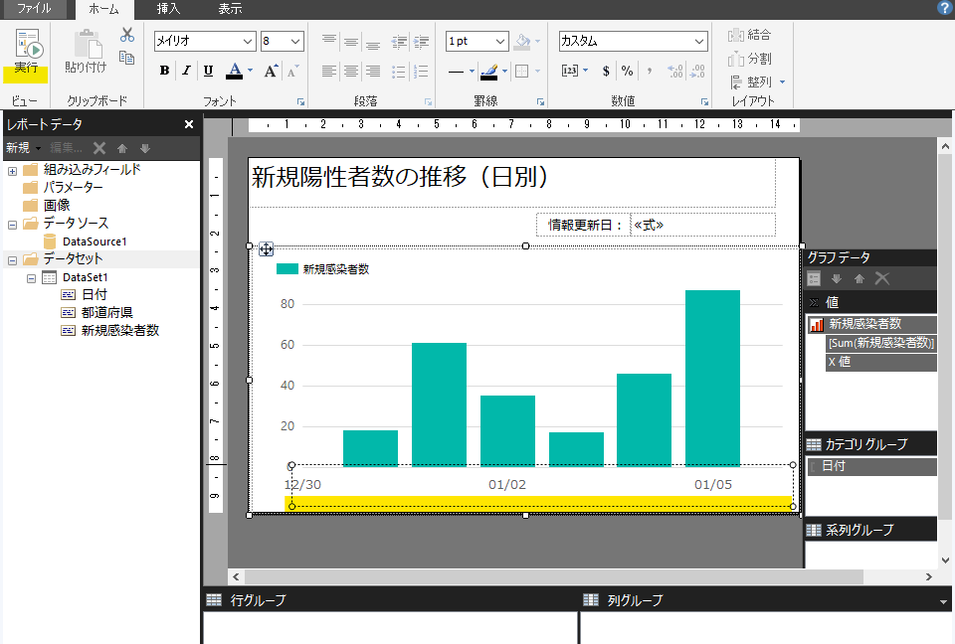Toggle bold formatting

164,71
